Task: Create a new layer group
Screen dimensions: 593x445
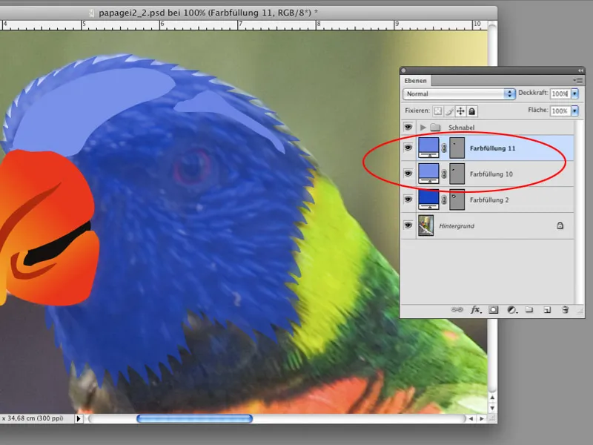Action: (x=530, y=309)
